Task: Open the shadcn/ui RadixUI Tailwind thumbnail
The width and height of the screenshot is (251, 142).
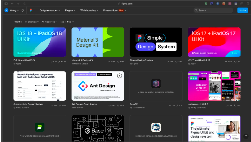Action: (x=40, y=86)
